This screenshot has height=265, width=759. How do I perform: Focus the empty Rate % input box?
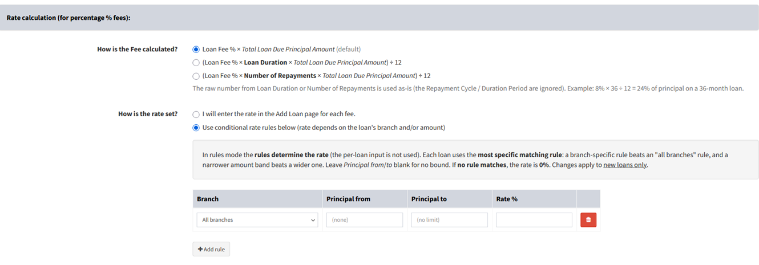(x=534, y=220)
